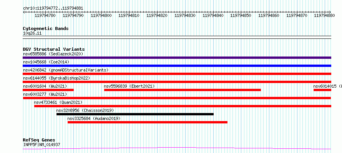The height and width of the screenshot is (153, 342).
Task: Select the red bar under nsv4206842
Action: pyautogui.click(x=177, y=74)
